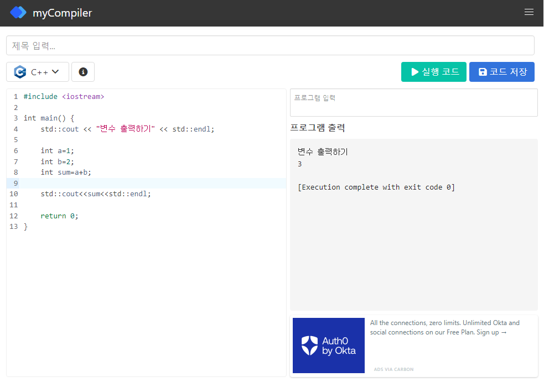Click the 'int sum=a+b;' code line
The image size is (544, 382).
pos(66,172)
